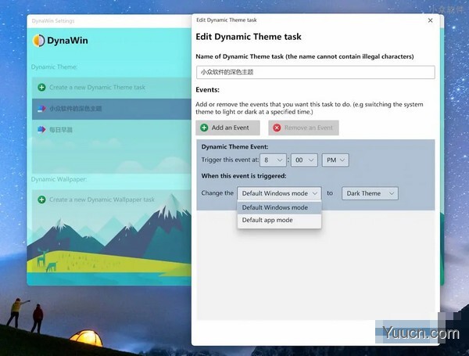This screenshot has width=469, height=356.
Task: Collapse the Default Windows mode combo box
Action: click(279, 193)
